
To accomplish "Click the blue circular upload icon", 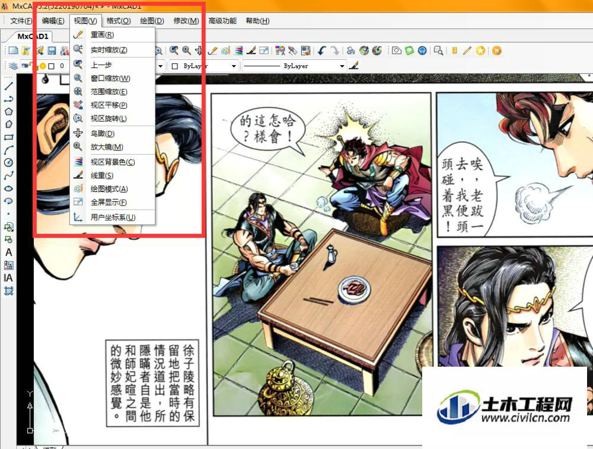I will click(x=422, y=50).
